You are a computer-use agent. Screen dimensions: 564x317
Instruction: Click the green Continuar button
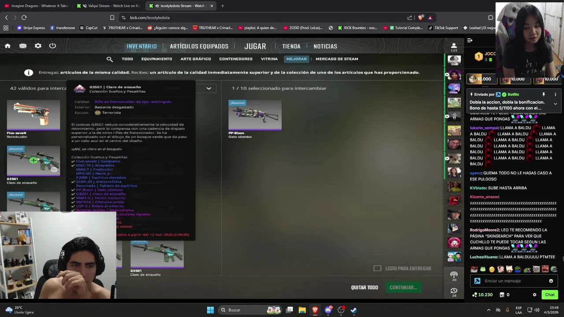pyautogui.click(x=403, y=288)
